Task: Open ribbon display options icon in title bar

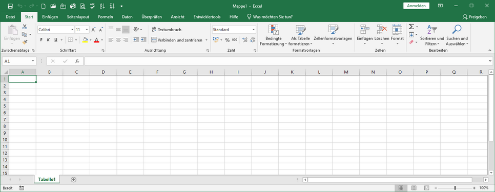Action: 440,6
